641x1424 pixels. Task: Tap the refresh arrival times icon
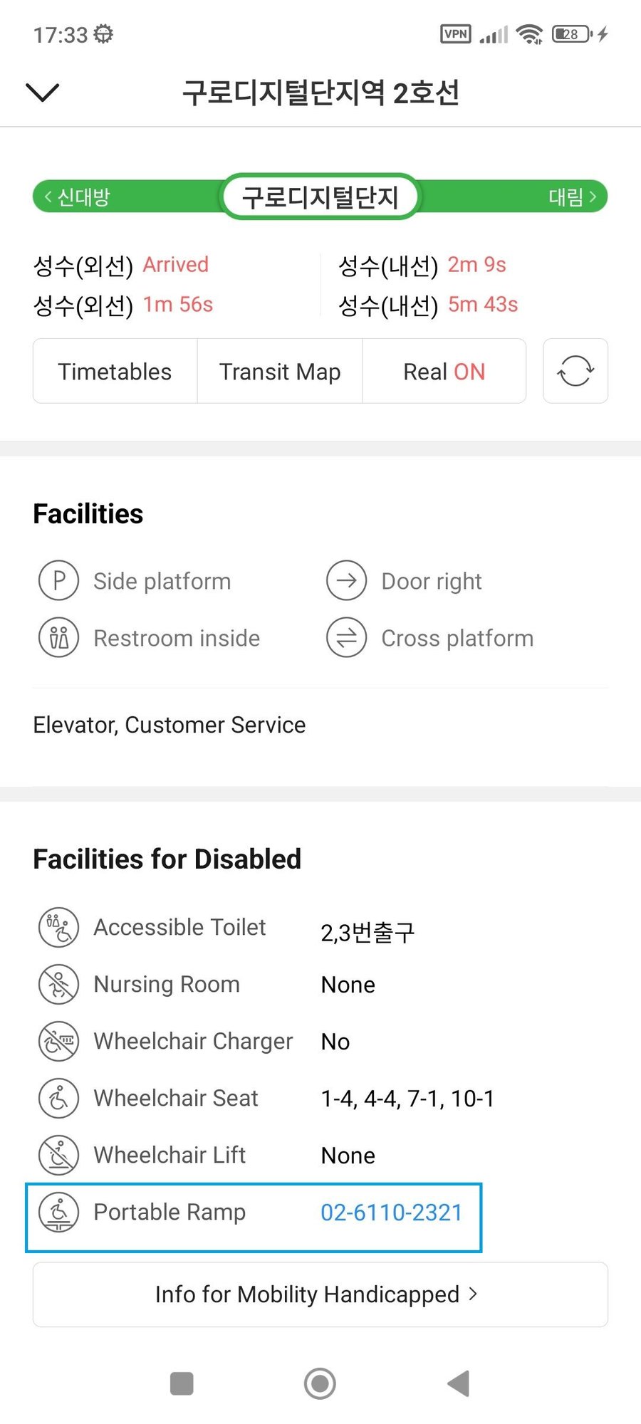[x=575, y=371]
